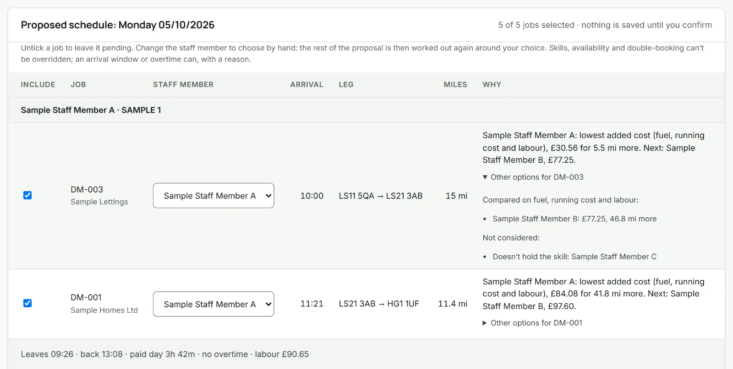Click the STAFF MEMBER column header
The width and height of the screenshot is (733, 369).
pos(183,85)
